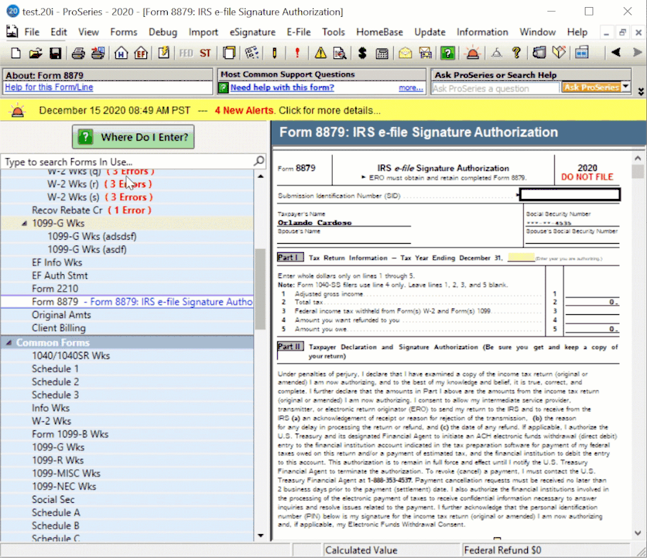
Task: Click the save diskette toolbar icon
Action: (x=55, y=53)
